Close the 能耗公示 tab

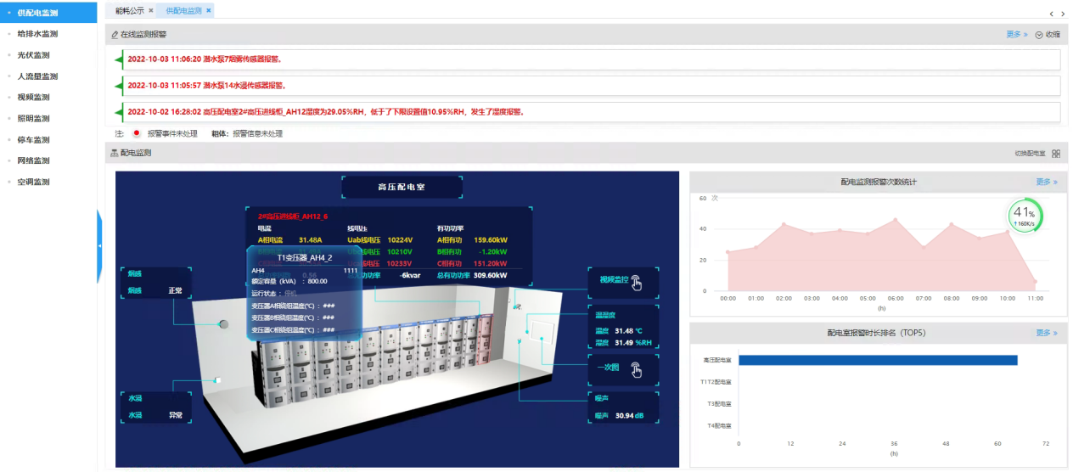tap(151, 11)
